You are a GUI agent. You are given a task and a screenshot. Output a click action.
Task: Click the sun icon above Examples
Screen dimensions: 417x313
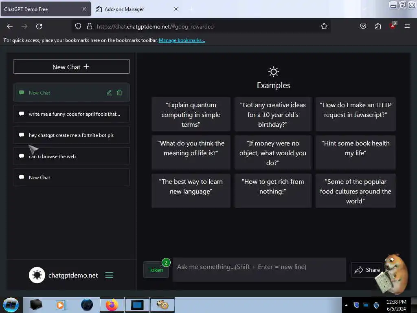273,72
